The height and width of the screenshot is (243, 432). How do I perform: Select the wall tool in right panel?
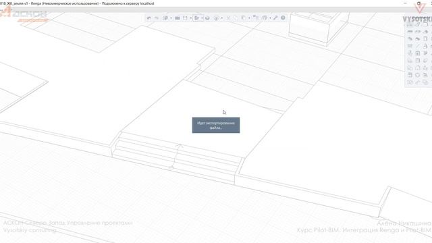coord(410,32)
